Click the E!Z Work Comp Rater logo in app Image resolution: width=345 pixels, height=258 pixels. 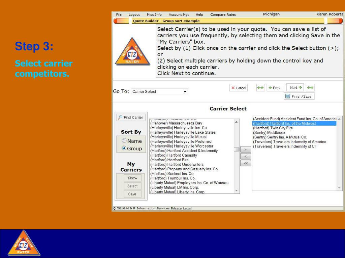coord(132,51)
